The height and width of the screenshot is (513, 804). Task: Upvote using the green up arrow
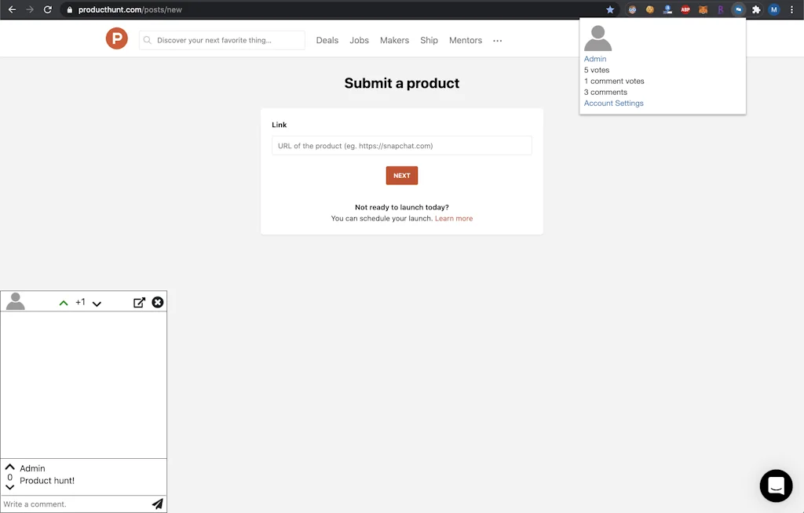coord(64,301)
